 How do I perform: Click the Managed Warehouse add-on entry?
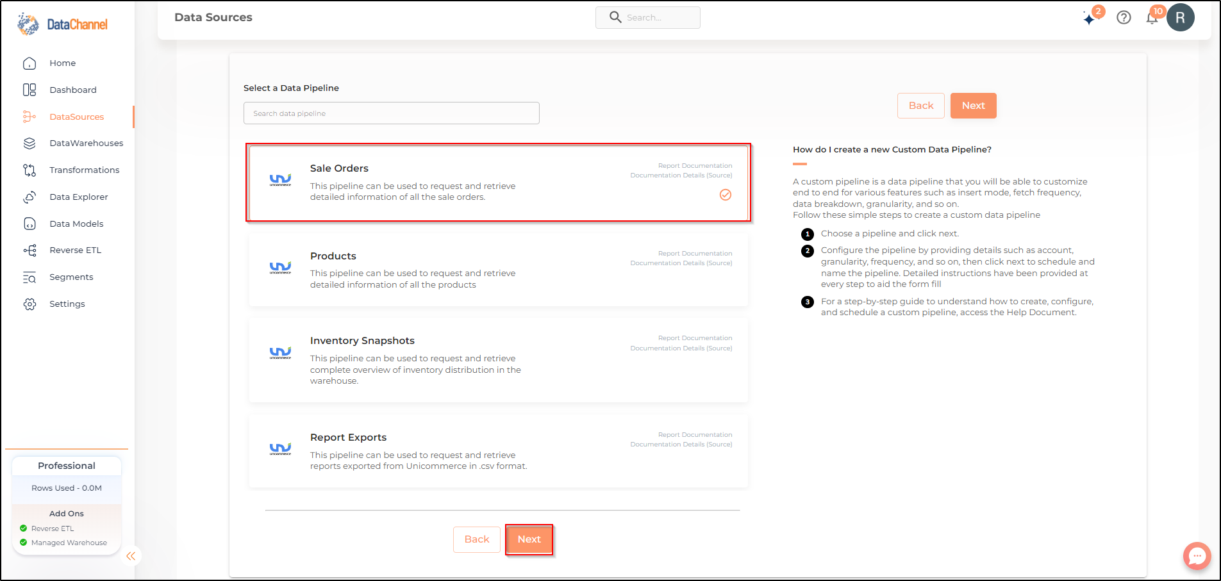[69, 543]
